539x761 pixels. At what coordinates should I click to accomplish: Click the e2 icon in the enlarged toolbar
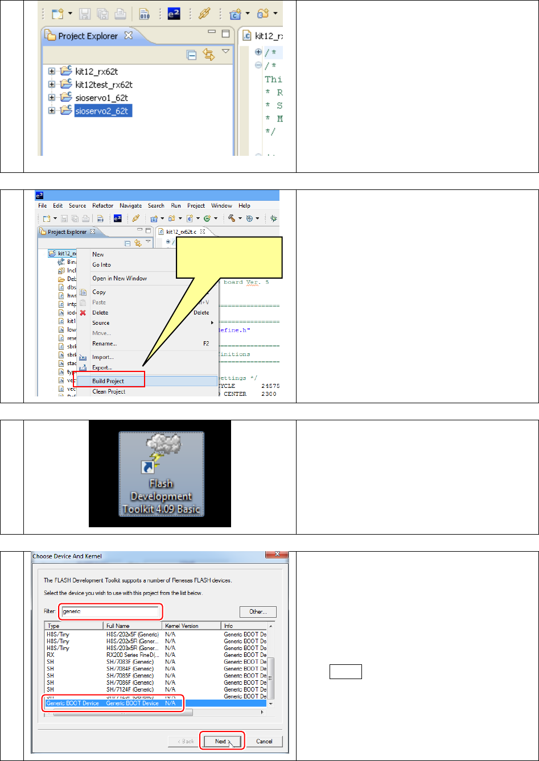coord(175,13)
